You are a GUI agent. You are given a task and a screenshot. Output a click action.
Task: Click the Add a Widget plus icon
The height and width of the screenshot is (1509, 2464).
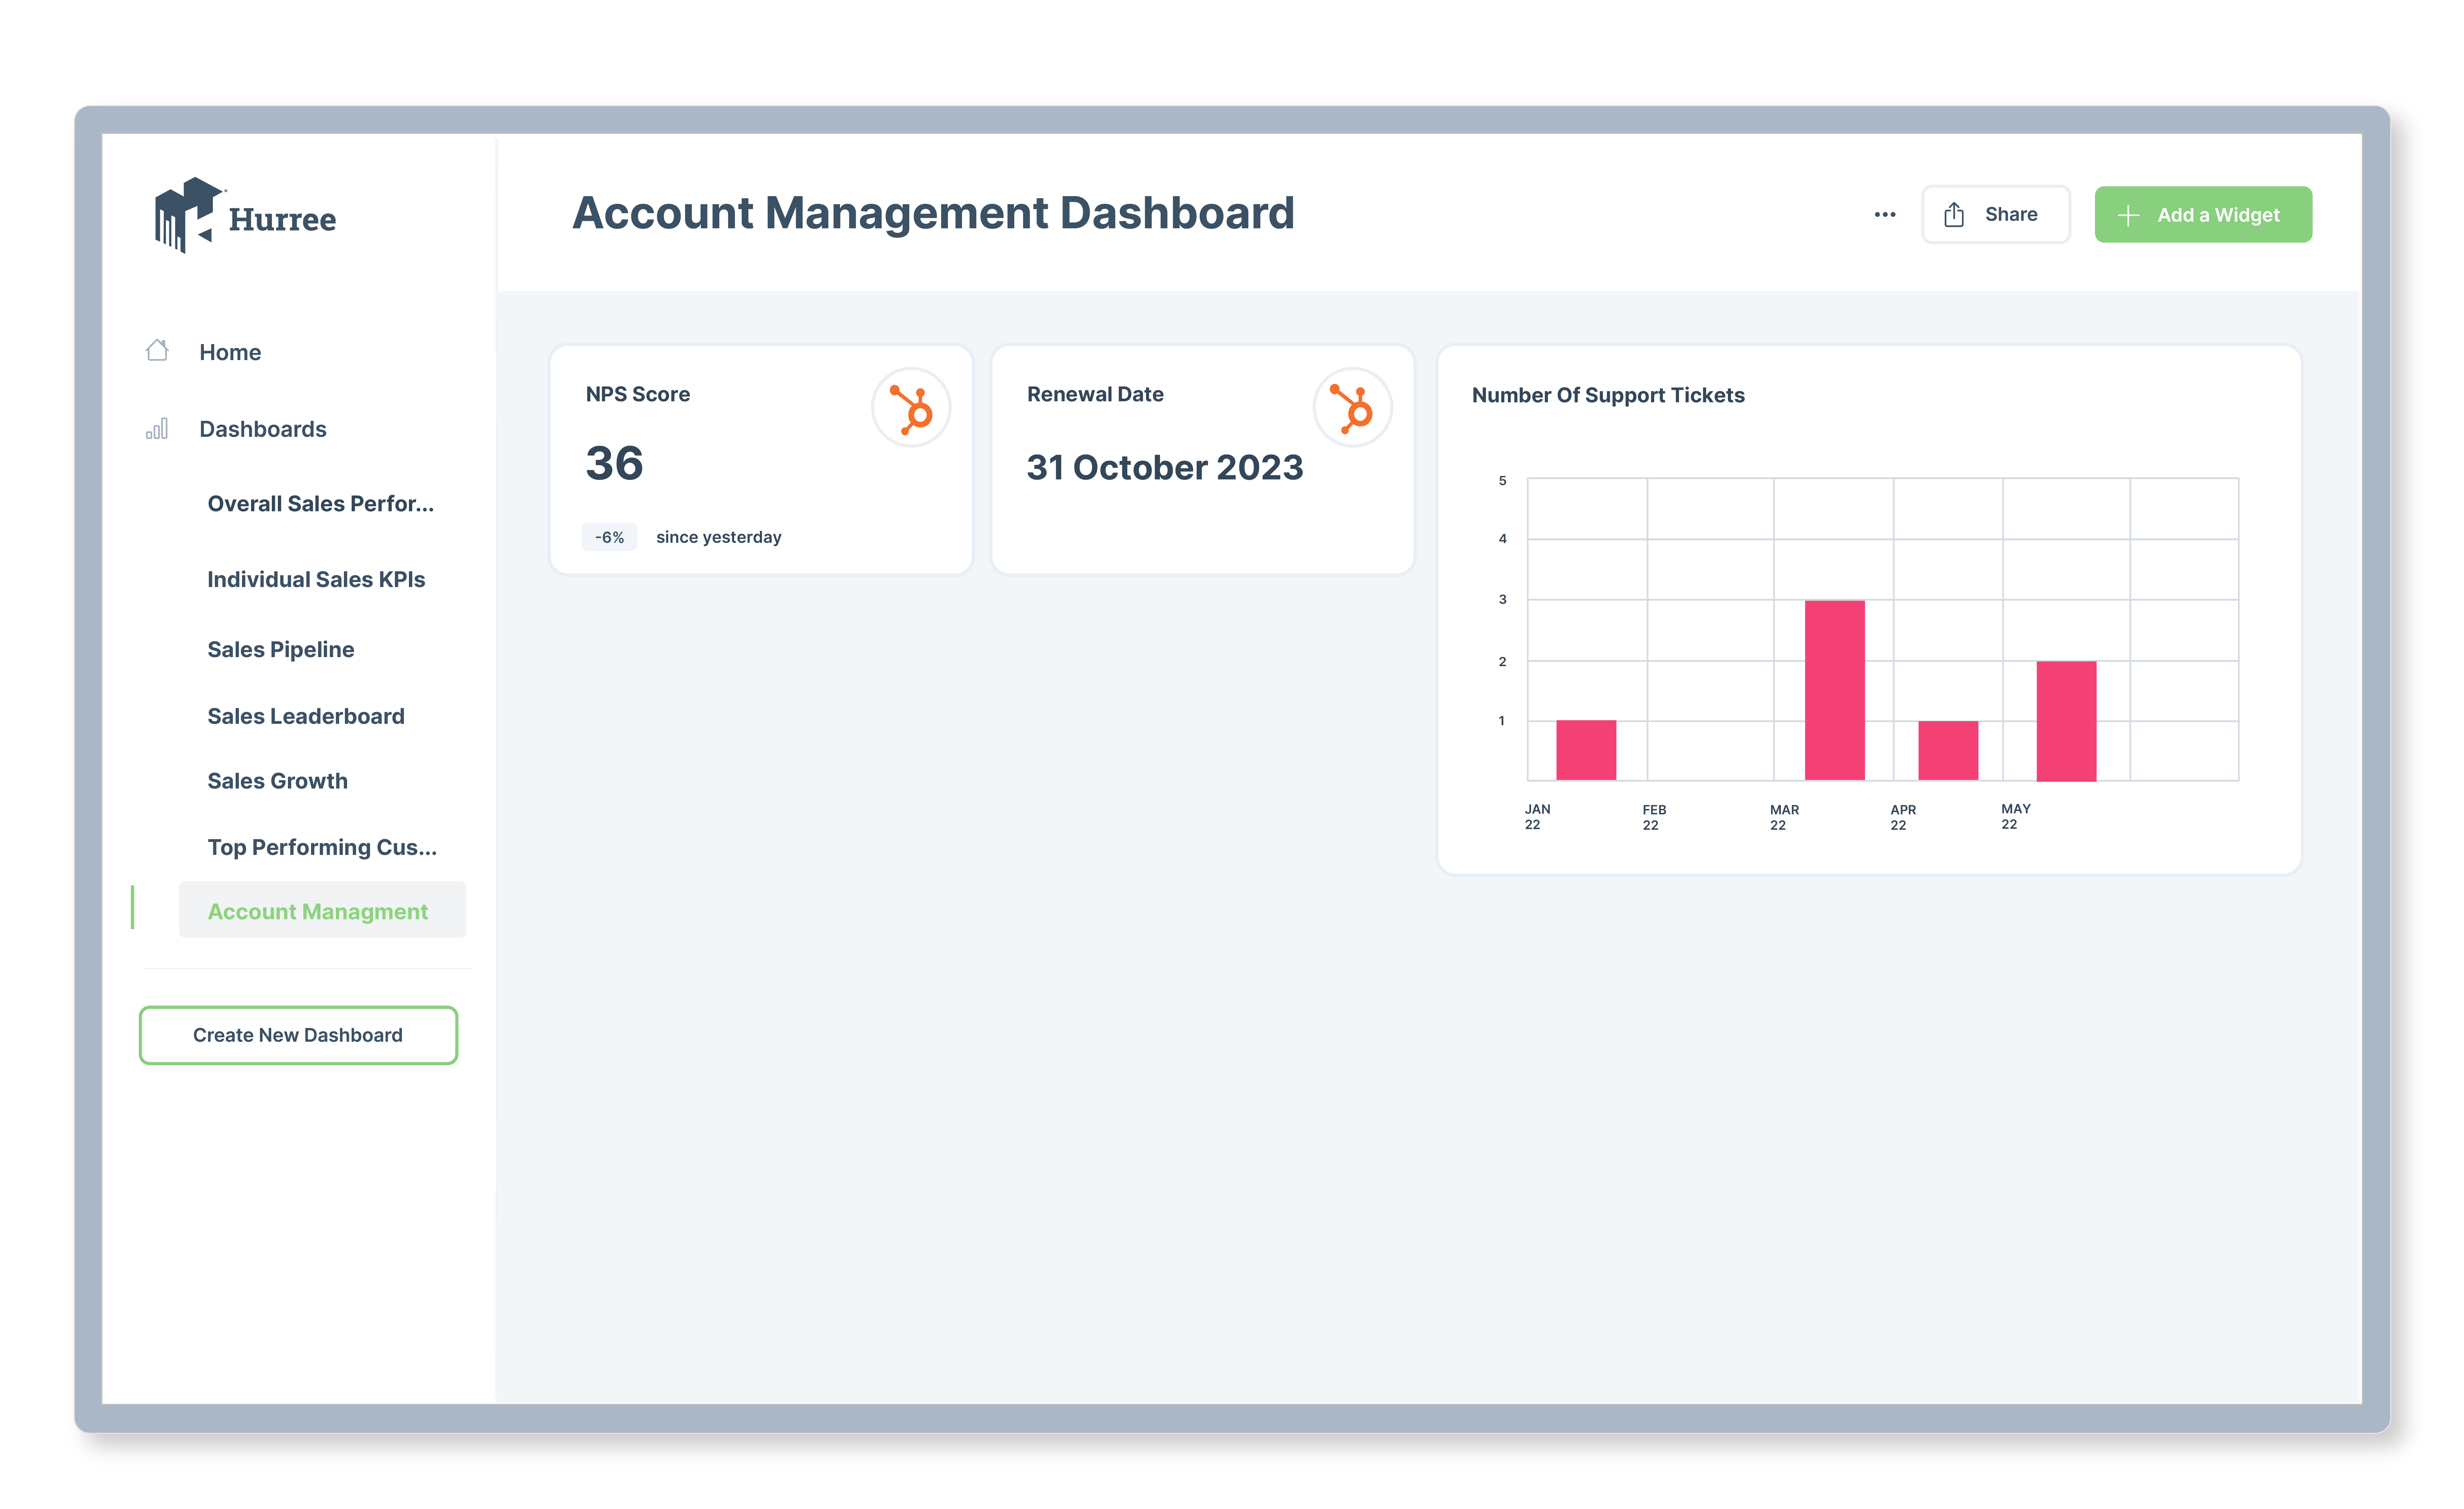[x=2128, y=215]
